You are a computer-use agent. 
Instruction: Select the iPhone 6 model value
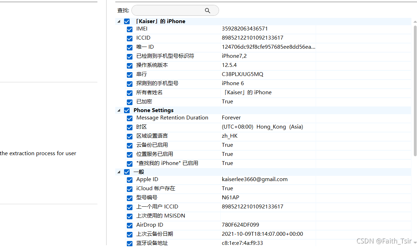click(x=233, y=83)
